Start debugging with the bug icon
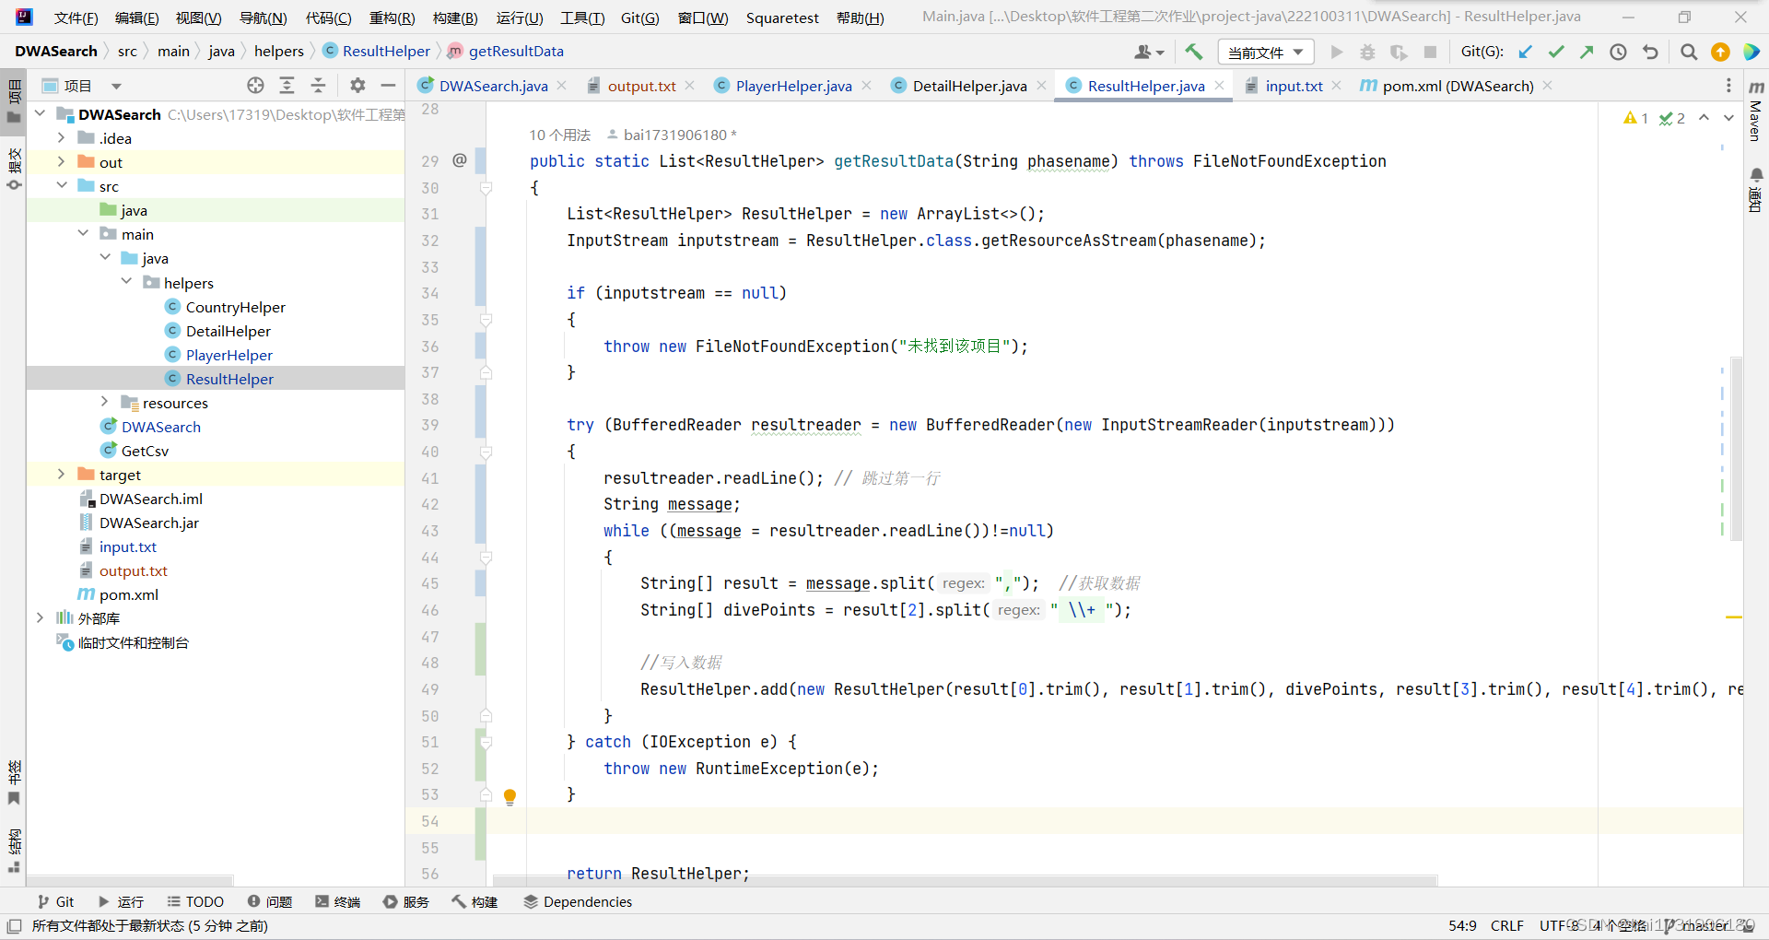 pyautogui.click(x=1367, y=53)
